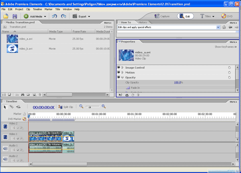Open the Capture workspace

coord(162,16)
